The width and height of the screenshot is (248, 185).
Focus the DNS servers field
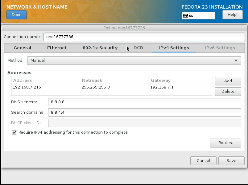click(x=145, y=102)
